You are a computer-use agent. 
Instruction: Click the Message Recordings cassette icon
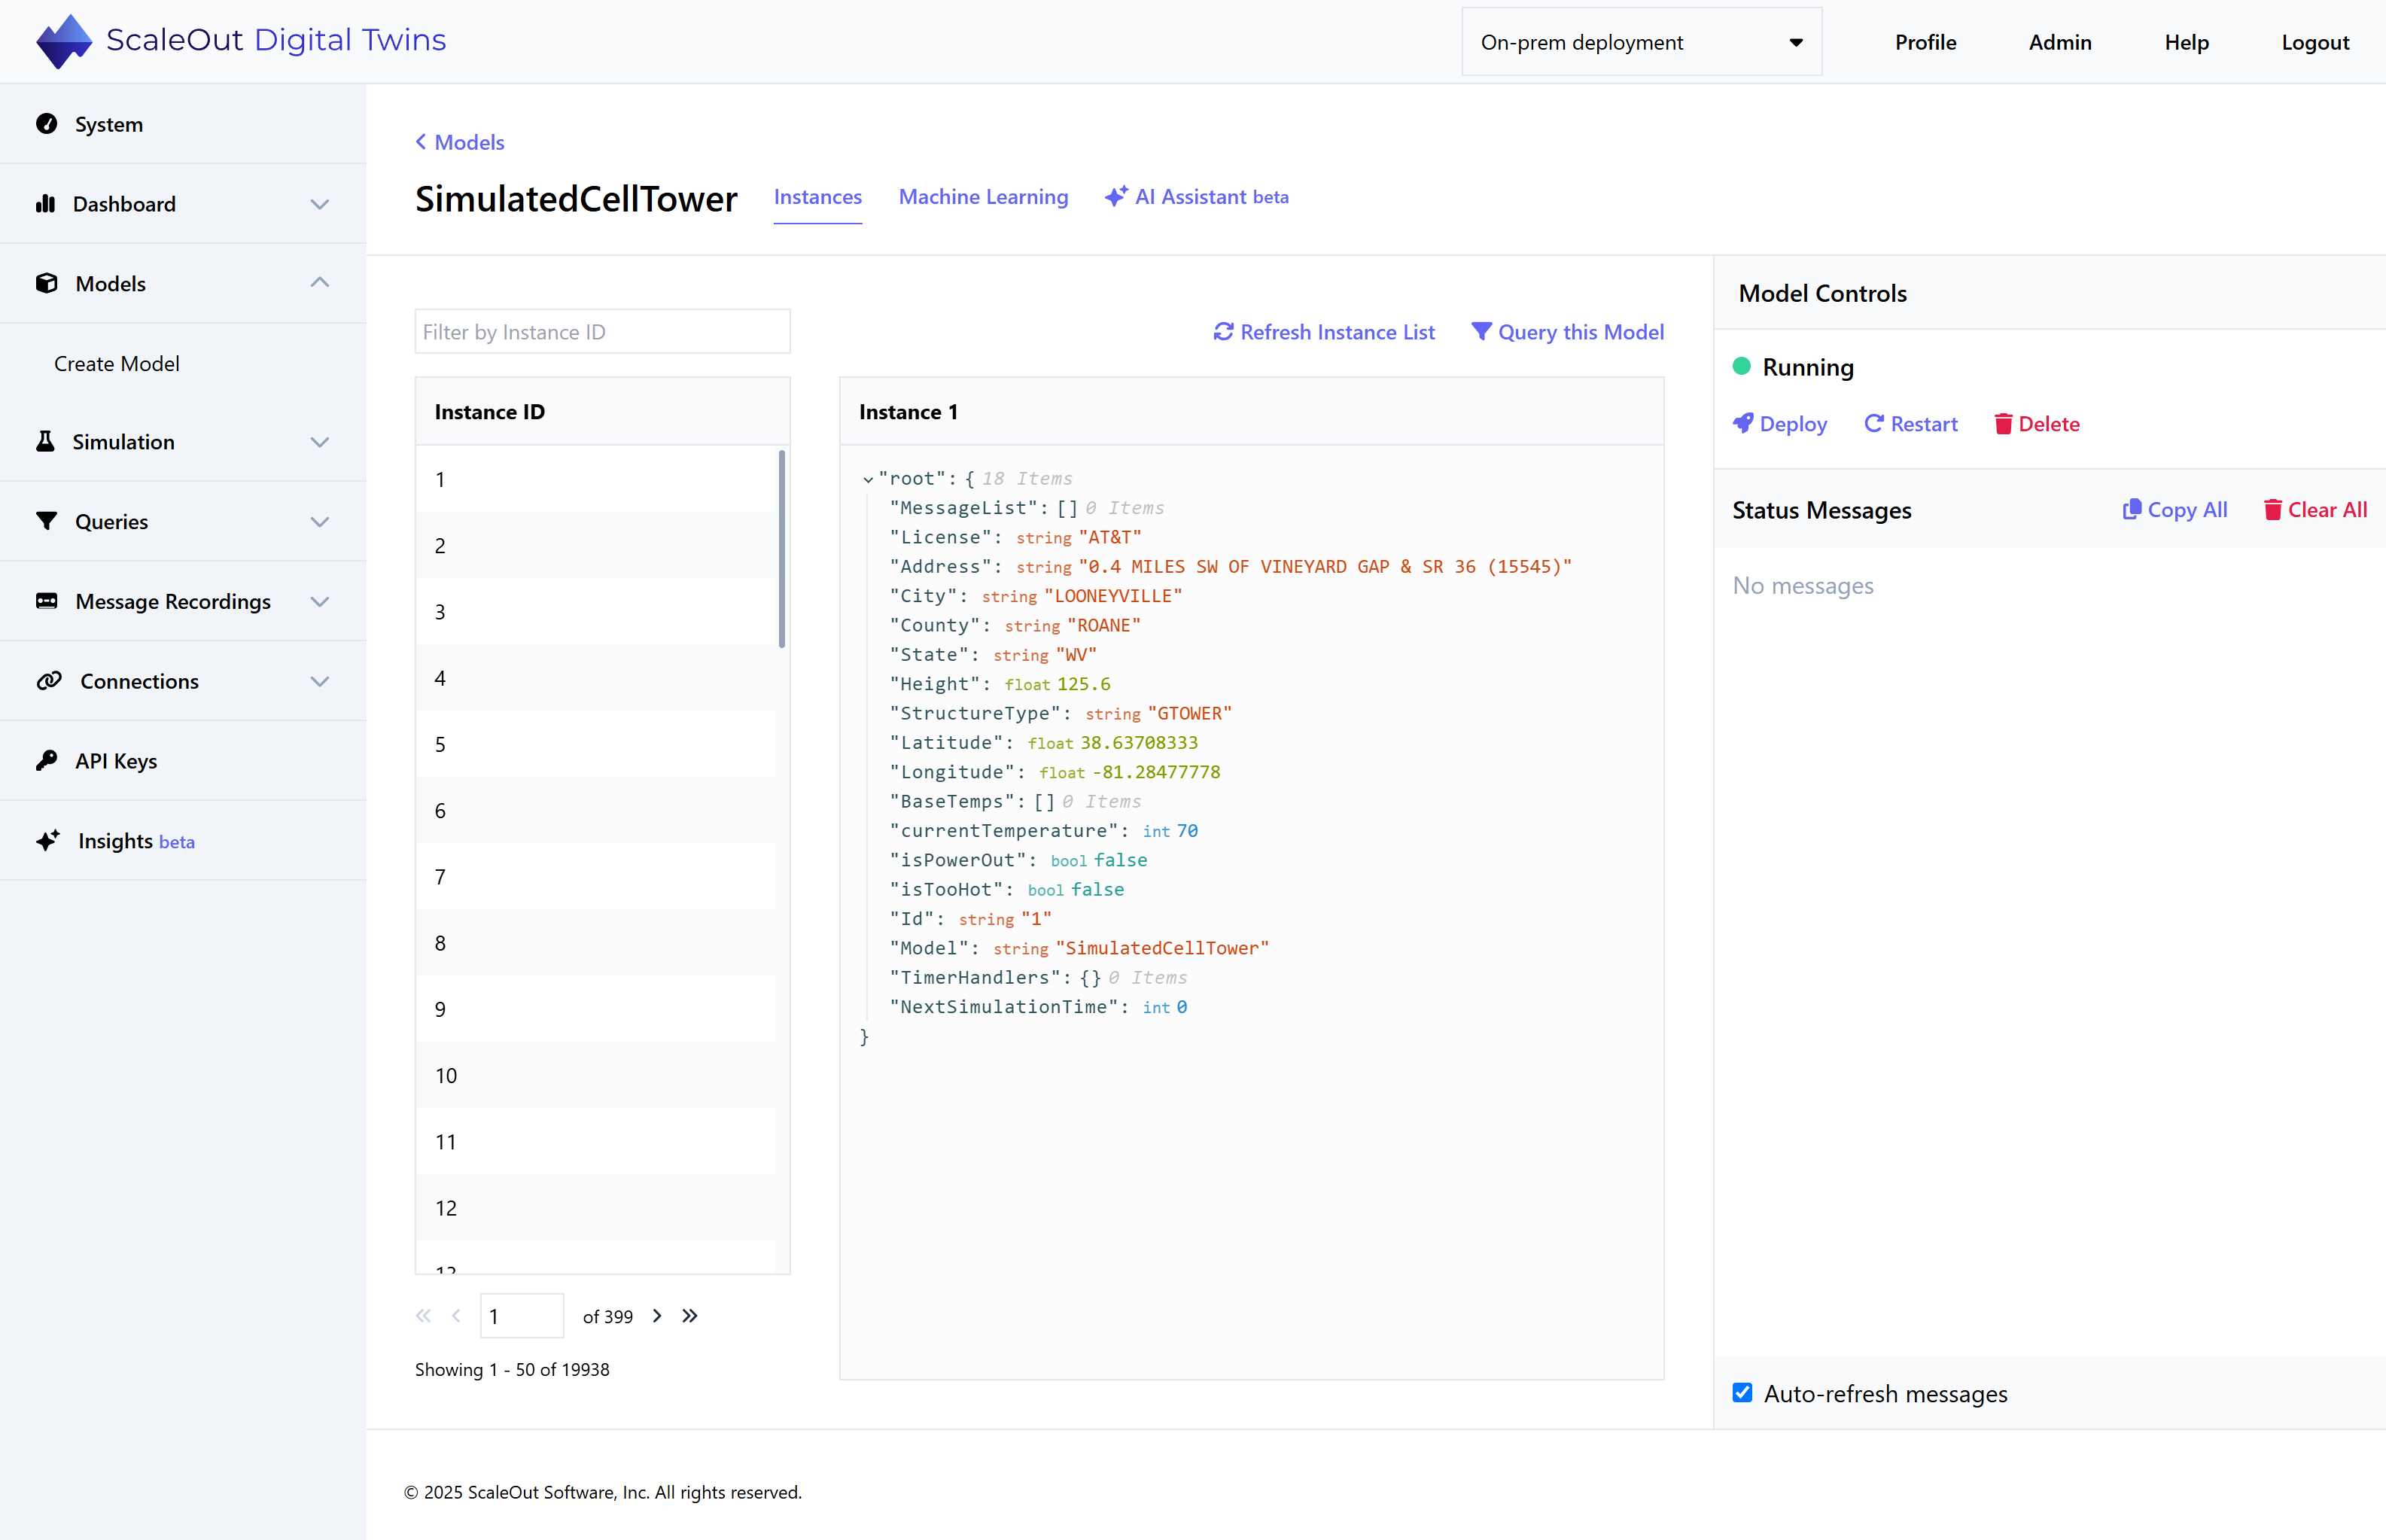pos(47,601)
